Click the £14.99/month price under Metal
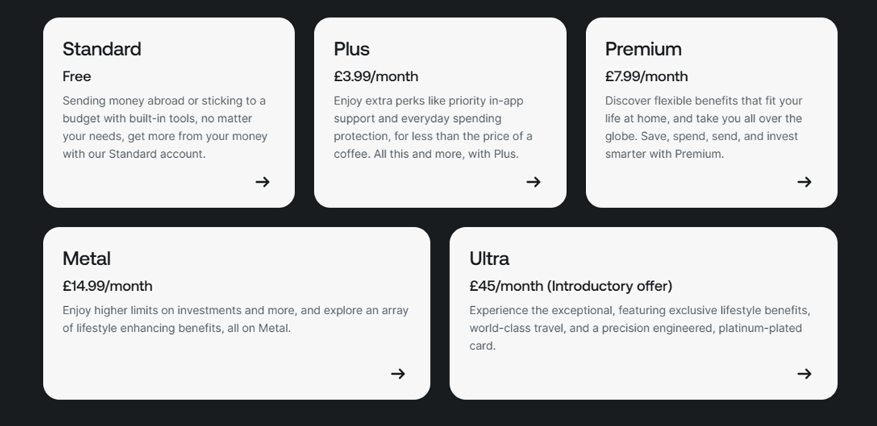The height and width of the screenshot is (426, 877). pyautogui.click(x=107, y=286)
